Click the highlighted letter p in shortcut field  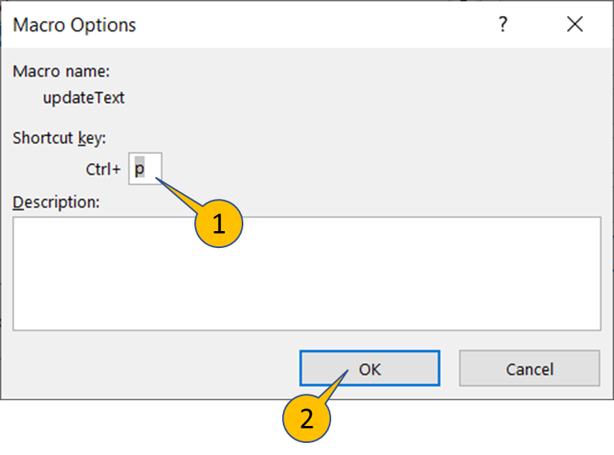pos(139,170)
